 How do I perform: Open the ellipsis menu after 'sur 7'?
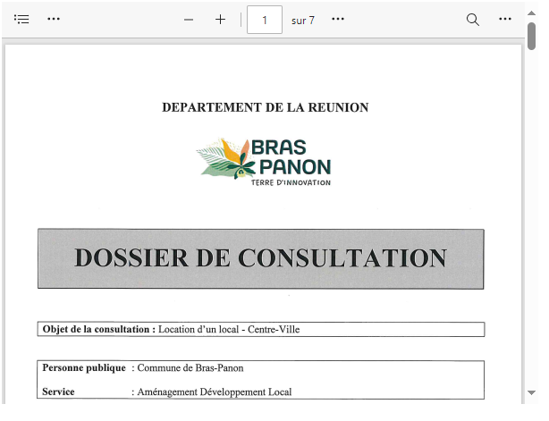pos(338,19)
